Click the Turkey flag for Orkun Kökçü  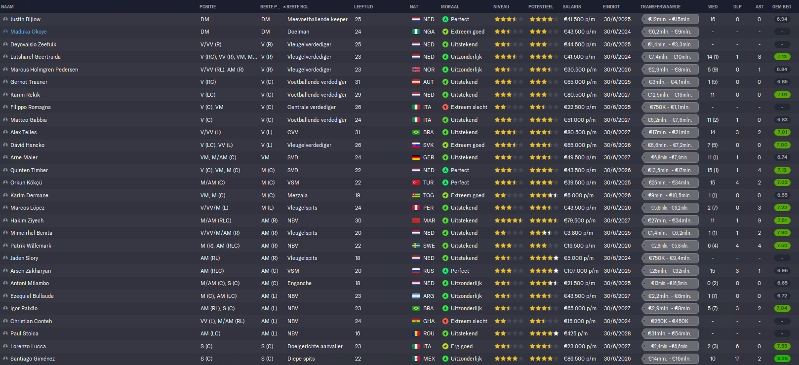point(416,182)
